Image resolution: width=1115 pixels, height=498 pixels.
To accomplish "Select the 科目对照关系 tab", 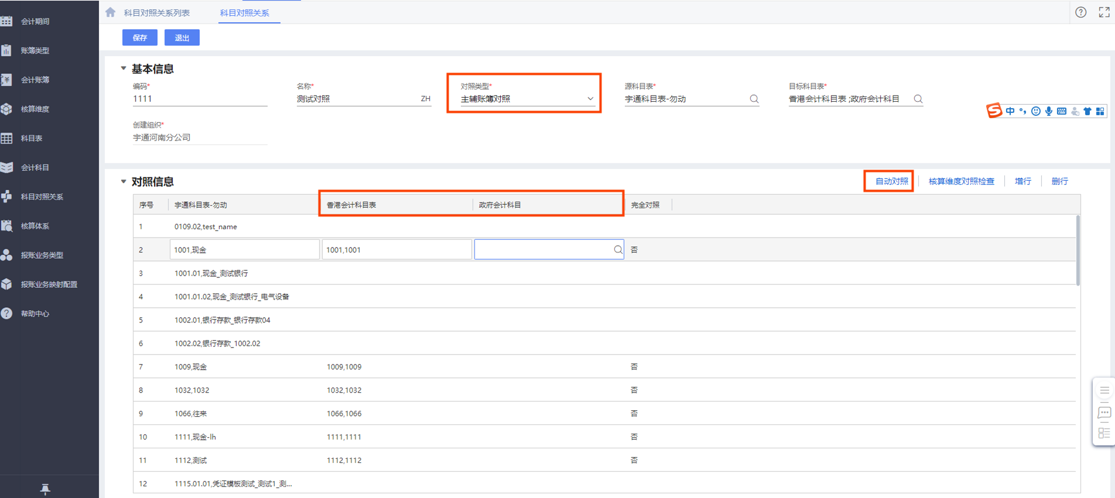I will click(x=245, y=13).
